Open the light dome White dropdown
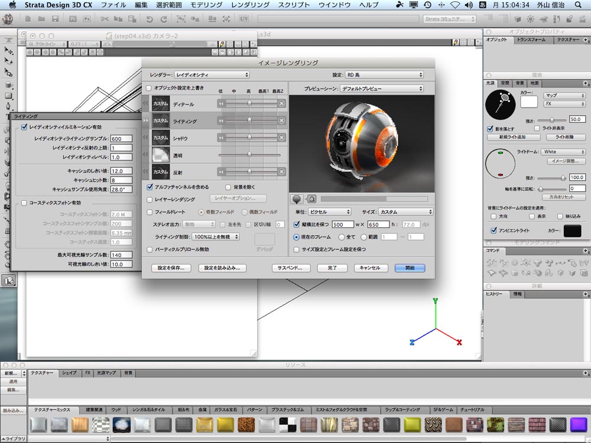This screenshot has height=443, width=591. pos(564,151)
